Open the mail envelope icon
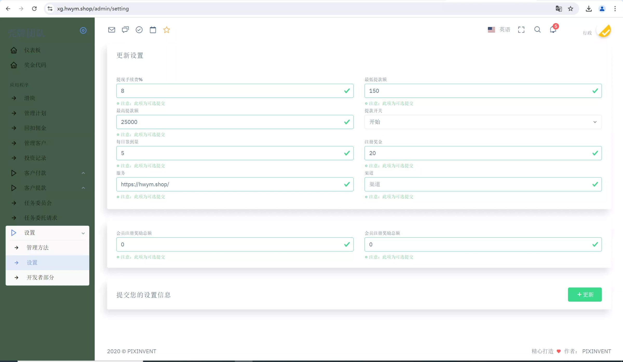 click(112, 30)
